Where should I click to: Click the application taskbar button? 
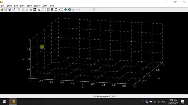pyautogui.click(x=13, y=102)
